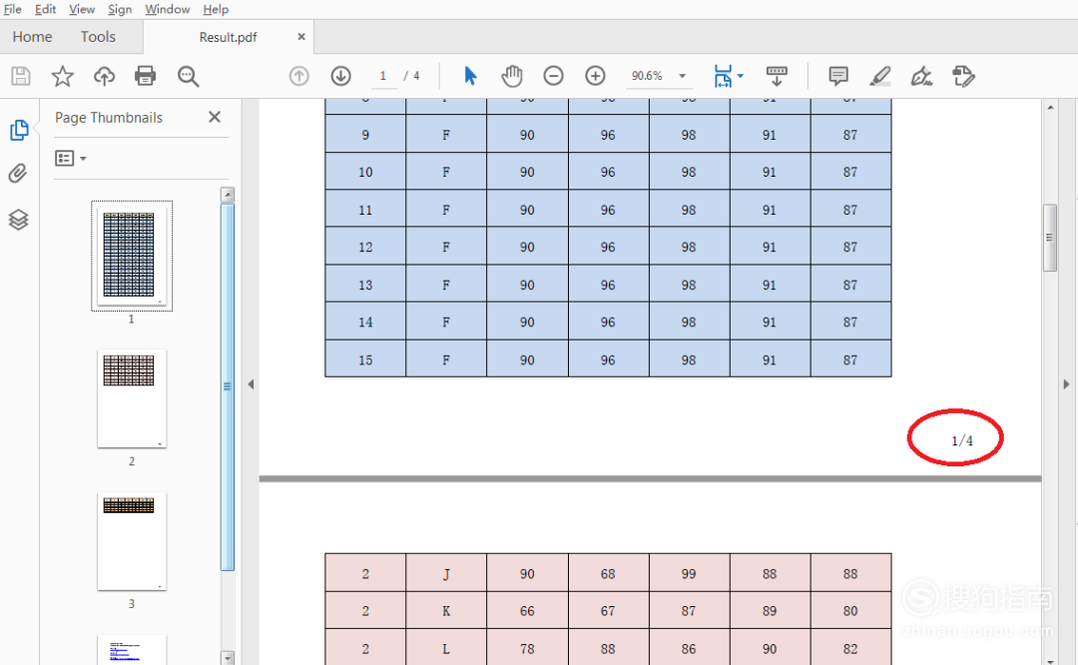Click the cell containing letter K

(446, 611)
